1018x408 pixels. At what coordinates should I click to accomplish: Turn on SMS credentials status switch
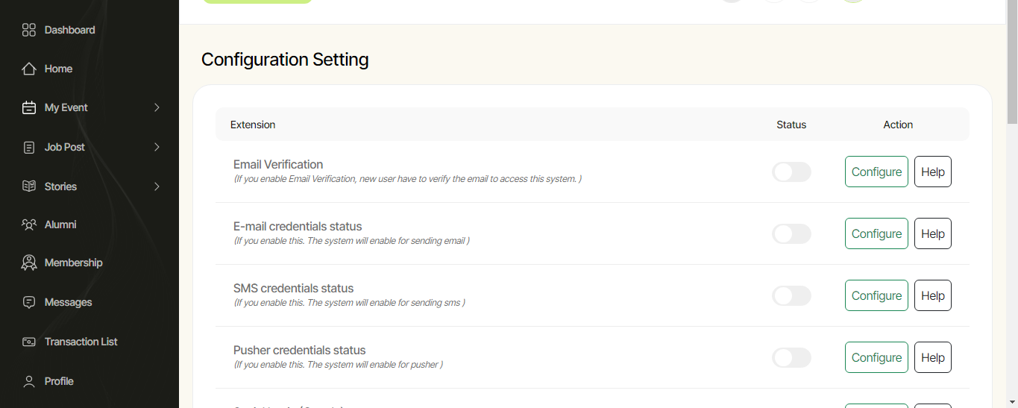791,296
